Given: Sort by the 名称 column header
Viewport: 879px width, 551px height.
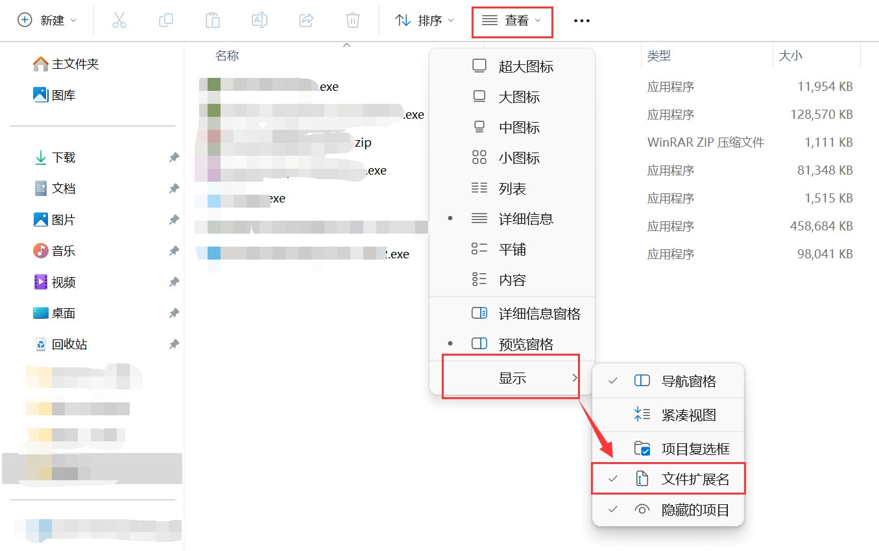Looking at the screenshot, I should [x=227, y=56].
